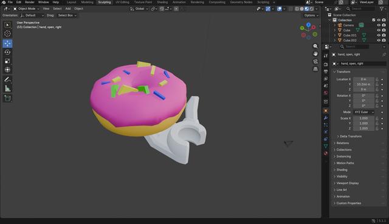Open the Options dropdown in viewport header

click(x=311, y=15)
